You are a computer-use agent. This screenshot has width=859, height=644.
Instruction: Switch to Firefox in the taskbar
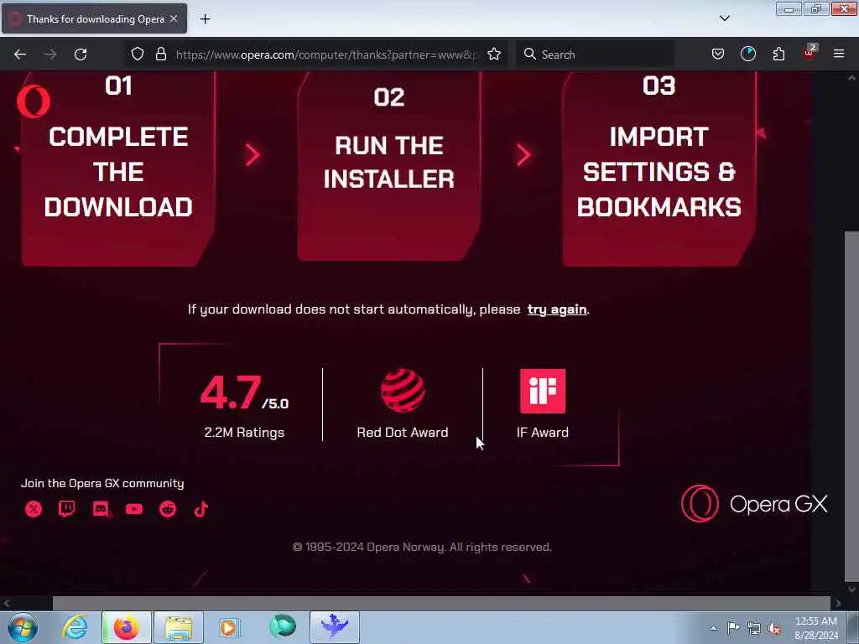point(127,627)
